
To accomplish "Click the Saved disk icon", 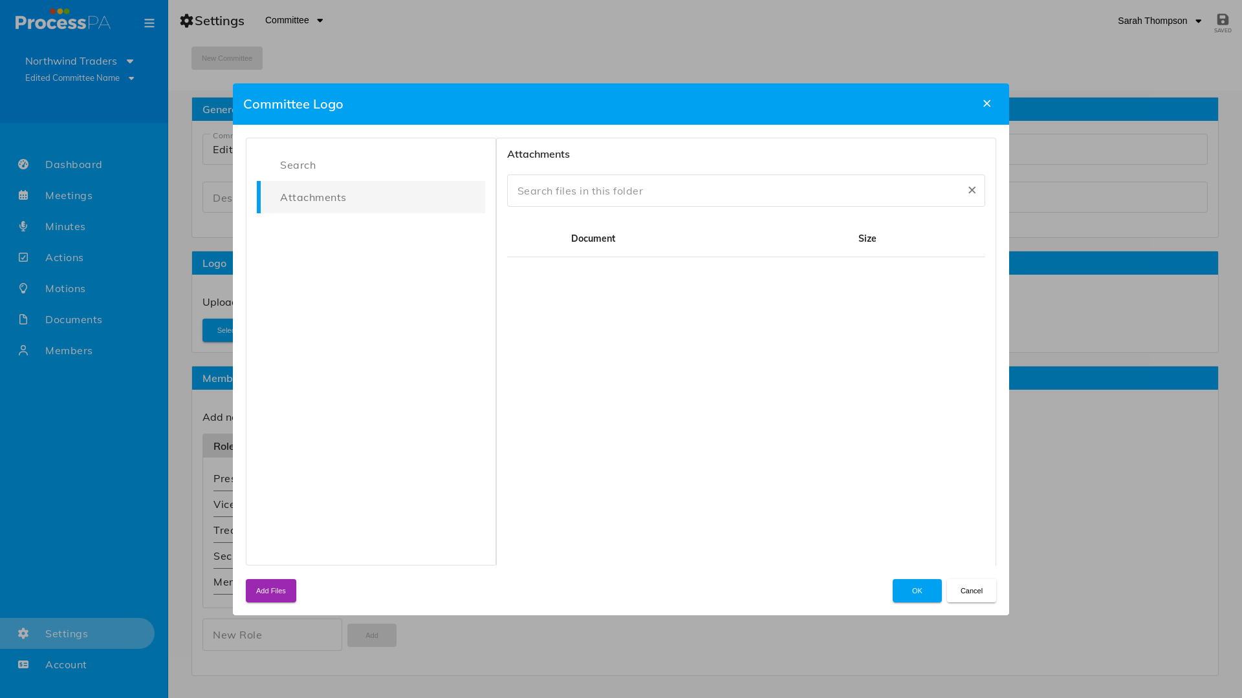I will coord(1223,19).
